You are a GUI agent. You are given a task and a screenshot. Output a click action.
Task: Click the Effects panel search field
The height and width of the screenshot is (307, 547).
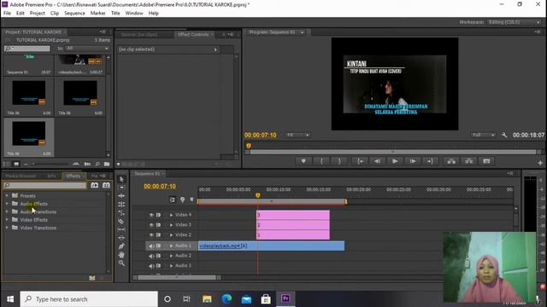[x=44, y=186]
